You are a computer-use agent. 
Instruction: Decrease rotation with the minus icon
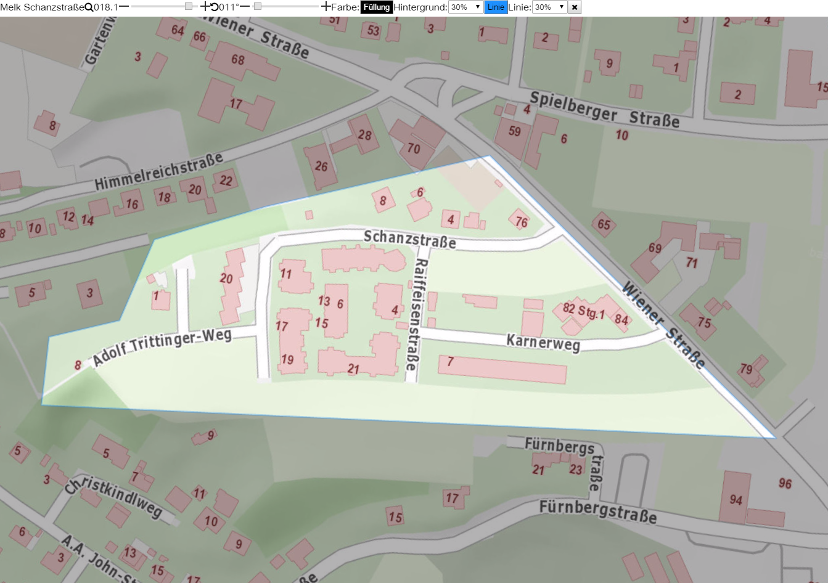point(245,7)
